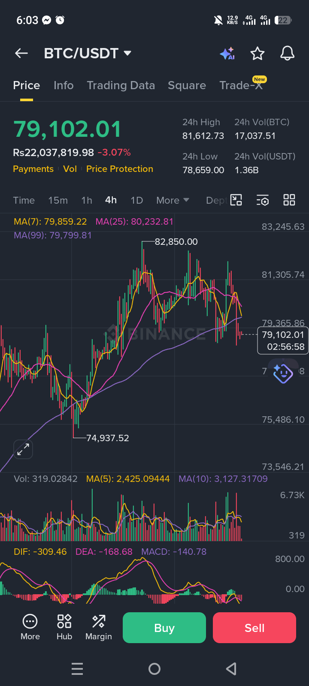Tap the 83,245.63 price axis label
This screenshot has height=686, width=309.
pos(283,227)
